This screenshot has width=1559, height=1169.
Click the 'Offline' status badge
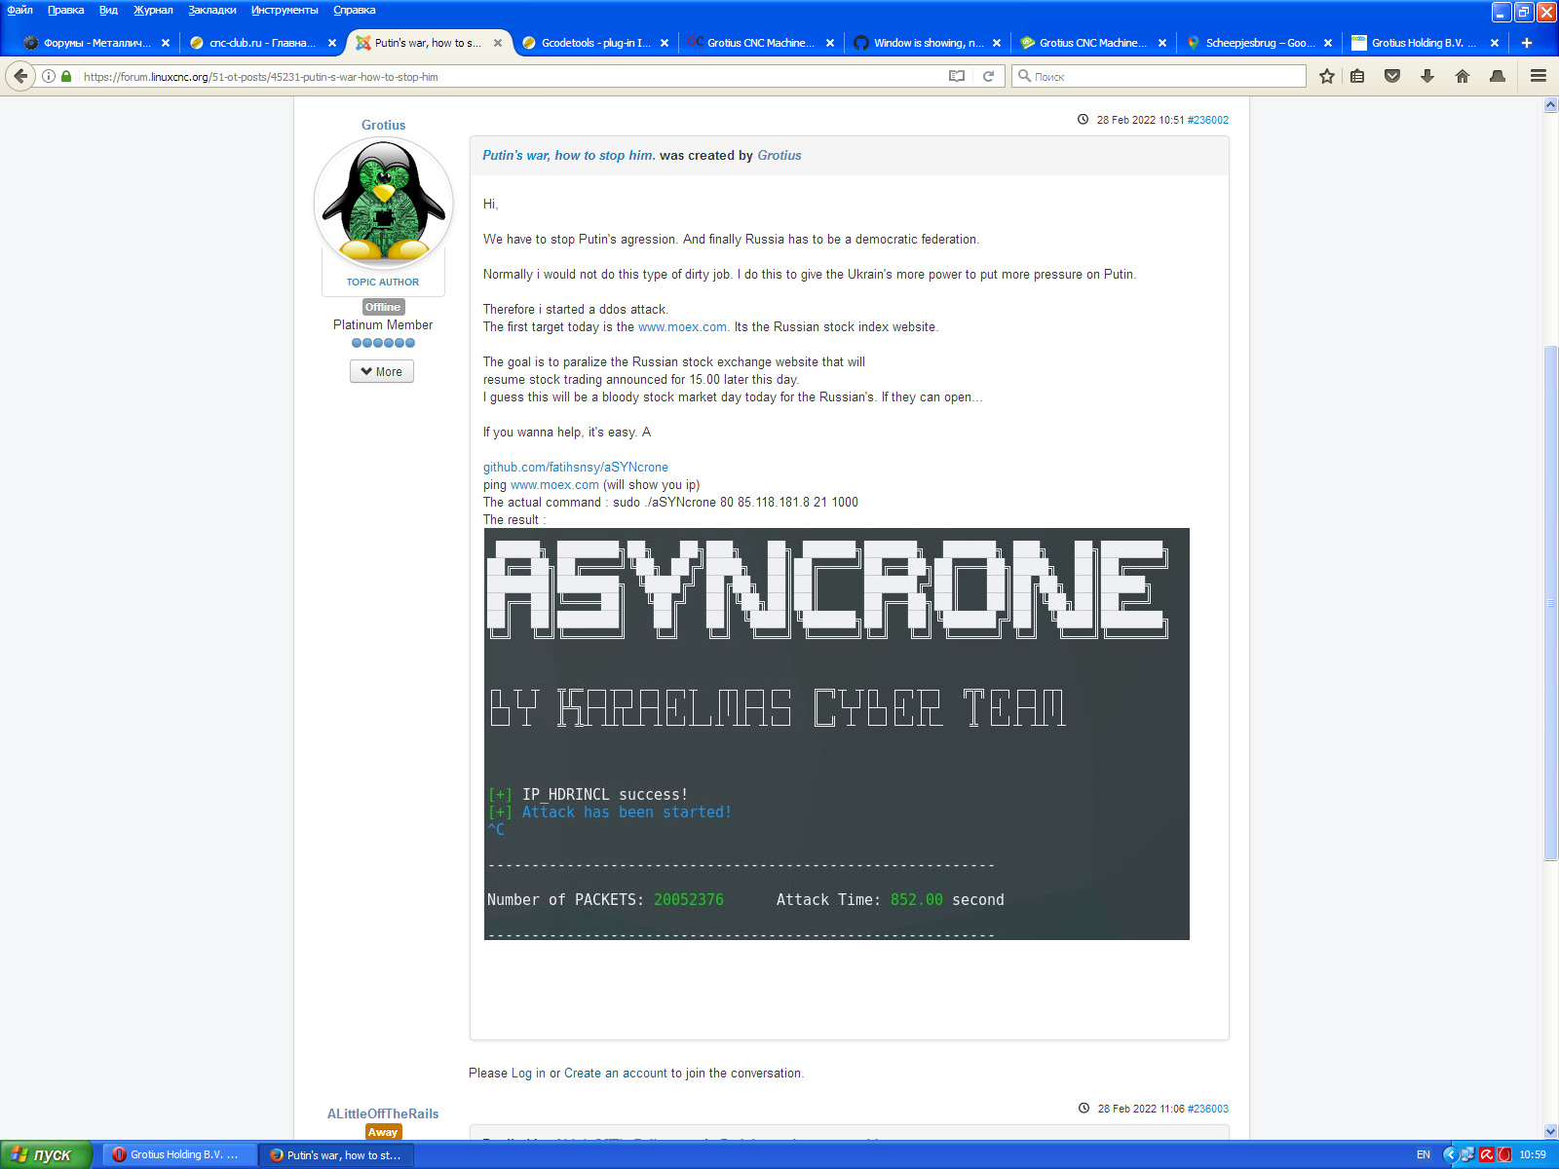click(x=383, y=307)
